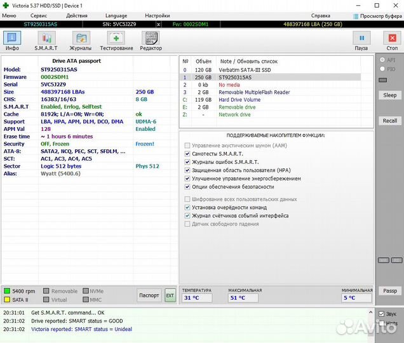Select Verbatim SATA-III SSD in drive list
Screen dimensions: 404x343
[244, 69]
